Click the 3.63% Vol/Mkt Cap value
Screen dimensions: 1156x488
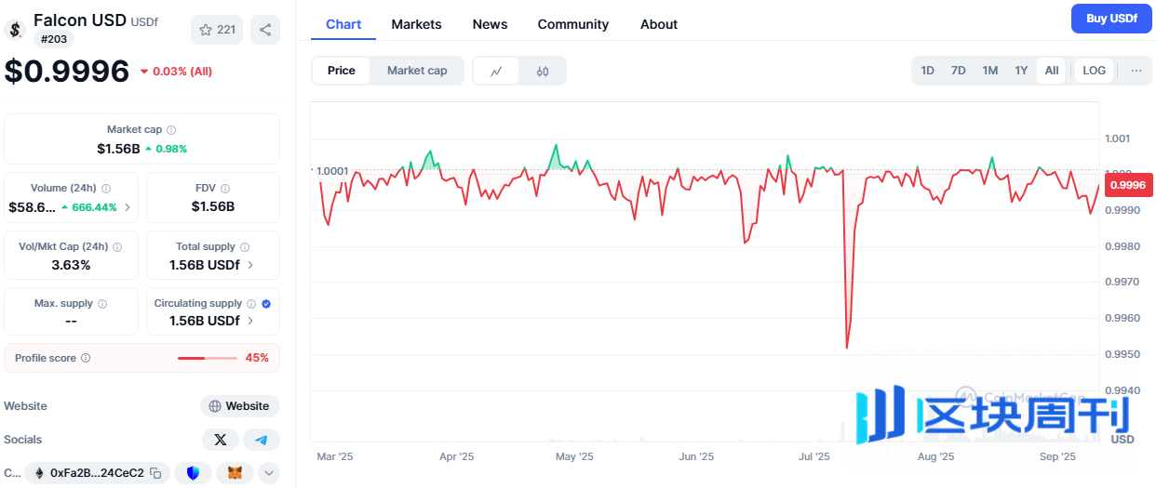click(72, 265)
